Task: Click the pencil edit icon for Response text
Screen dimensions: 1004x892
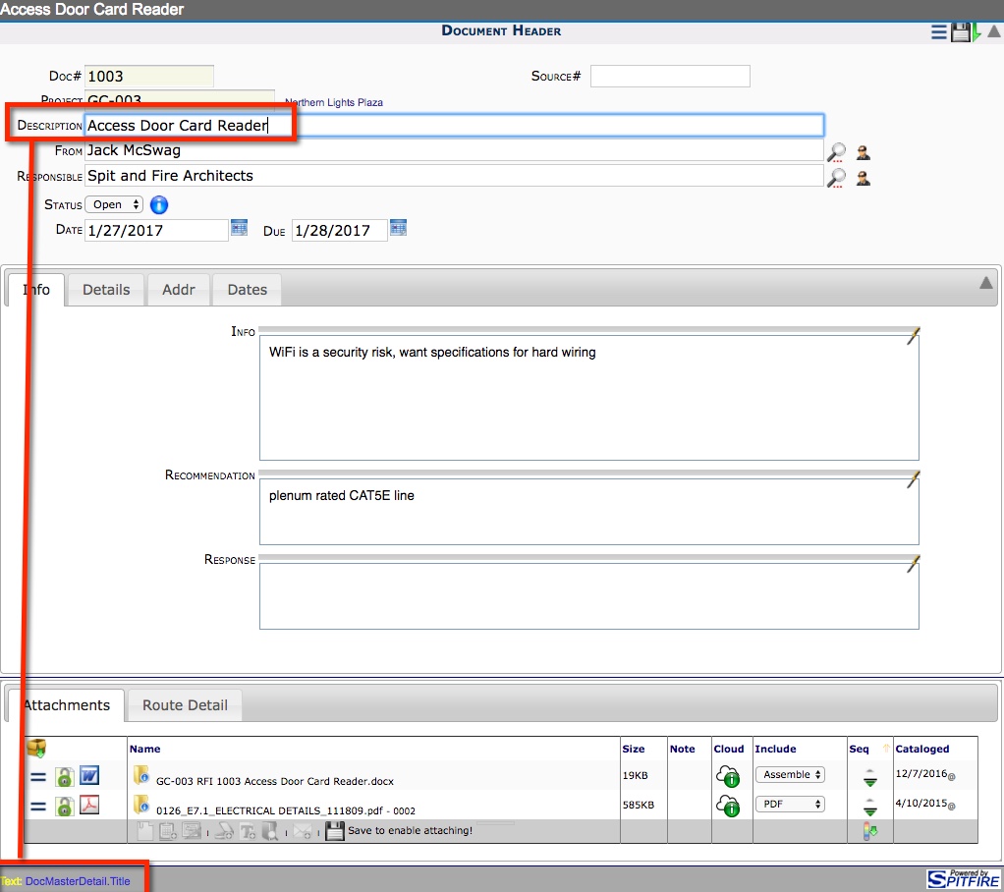Action: [x=913, y=564]
